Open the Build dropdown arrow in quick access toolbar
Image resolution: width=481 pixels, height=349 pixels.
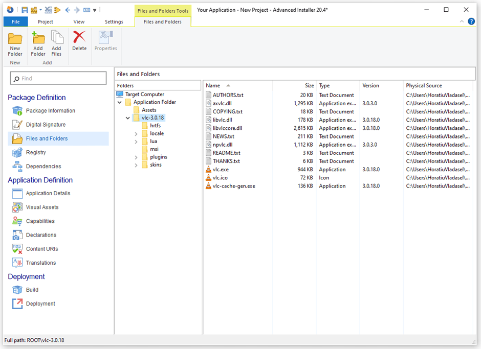tap(40, 10)
